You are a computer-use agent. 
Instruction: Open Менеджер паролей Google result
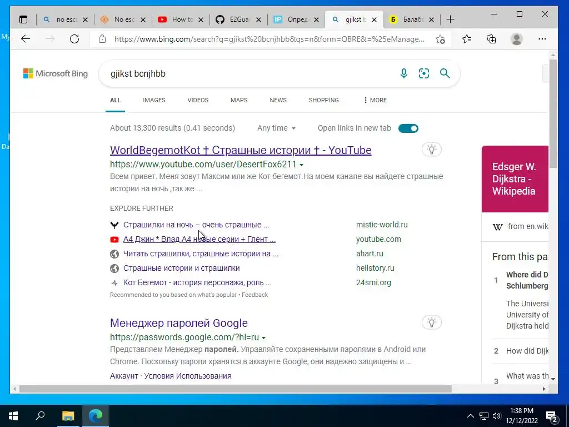[x=179, y=323]
